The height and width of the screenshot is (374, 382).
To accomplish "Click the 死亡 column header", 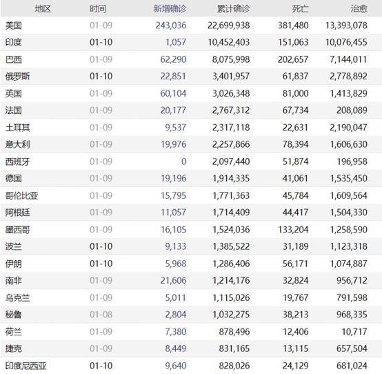I will (x=301, y=9).
